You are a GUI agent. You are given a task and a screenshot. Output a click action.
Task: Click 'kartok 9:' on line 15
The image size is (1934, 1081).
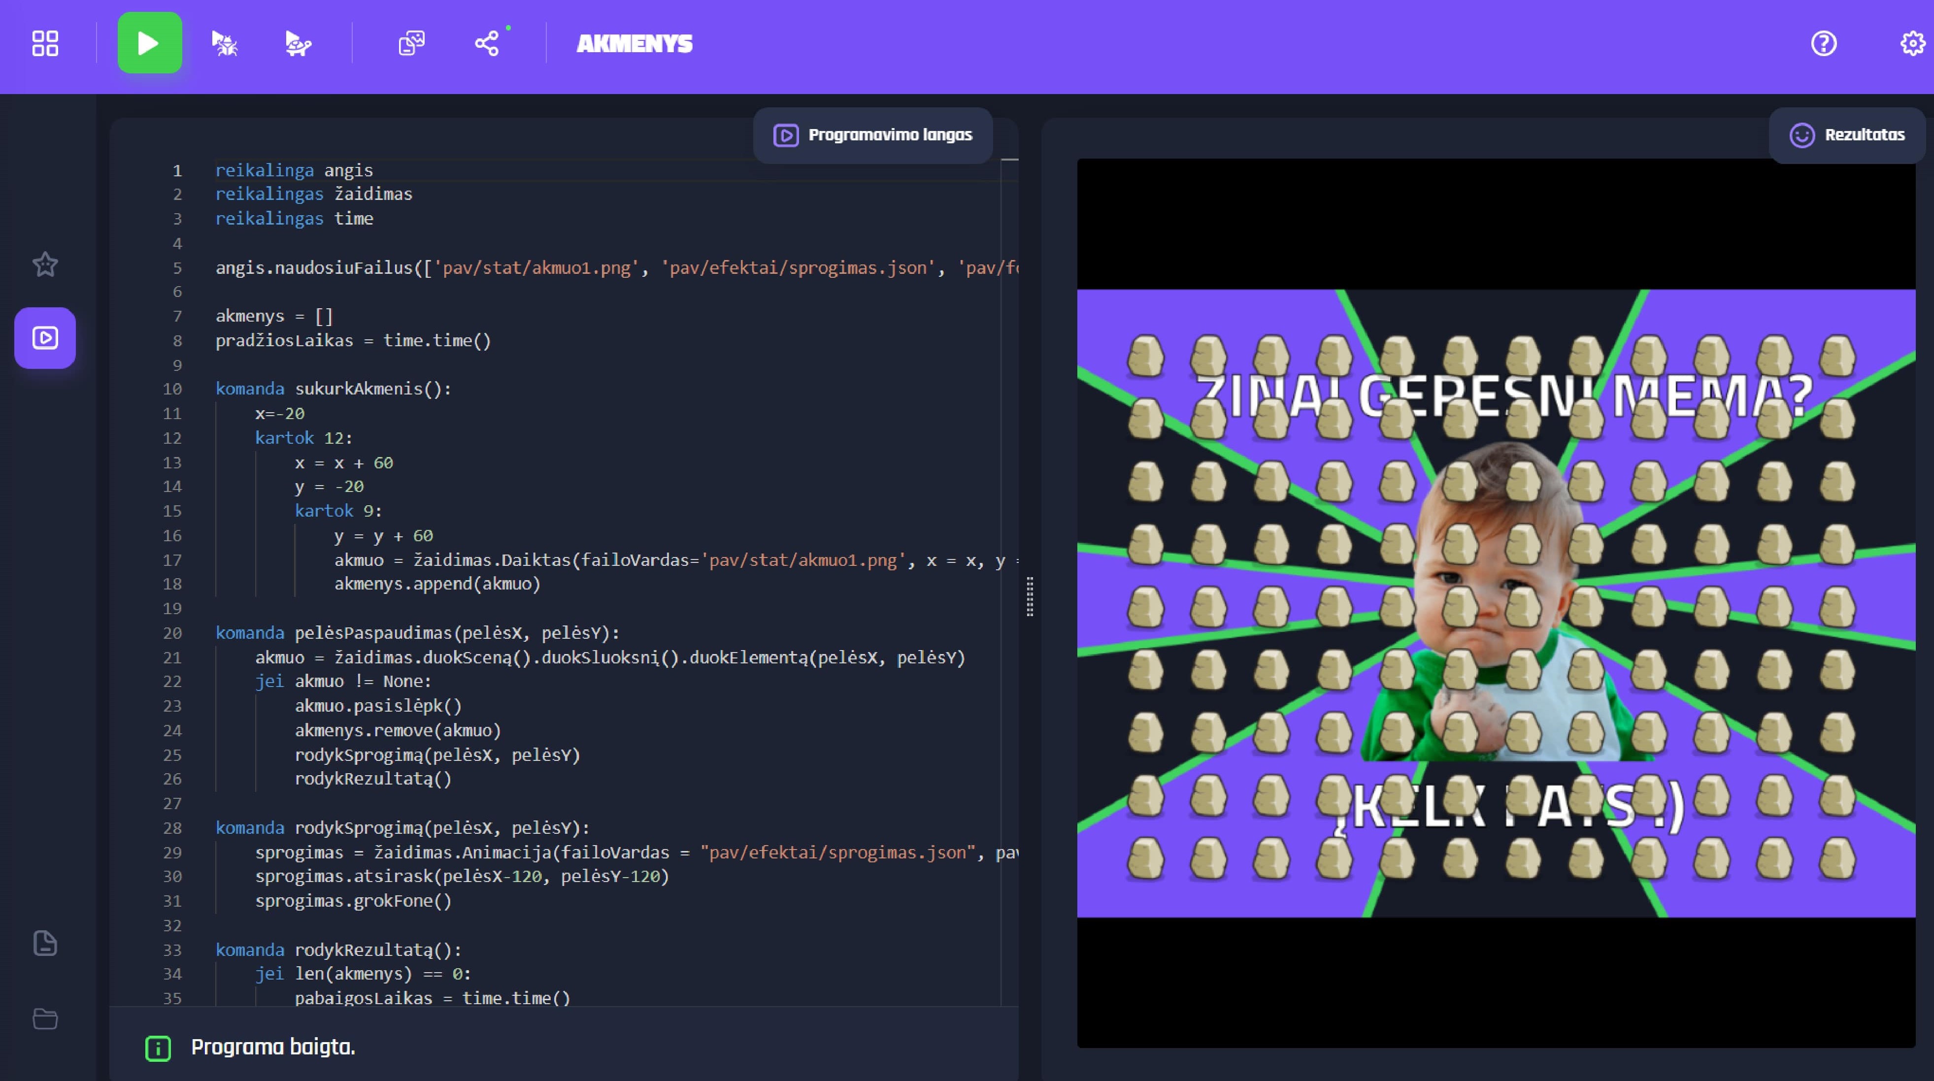tap(338, 511)
